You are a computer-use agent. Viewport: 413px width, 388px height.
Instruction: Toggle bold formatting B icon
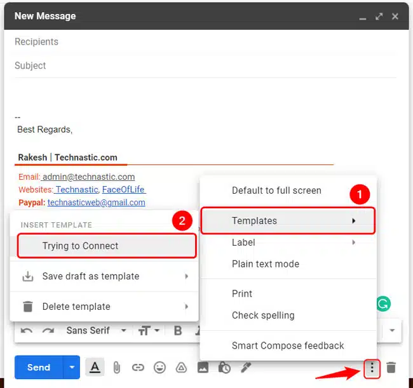178,331
